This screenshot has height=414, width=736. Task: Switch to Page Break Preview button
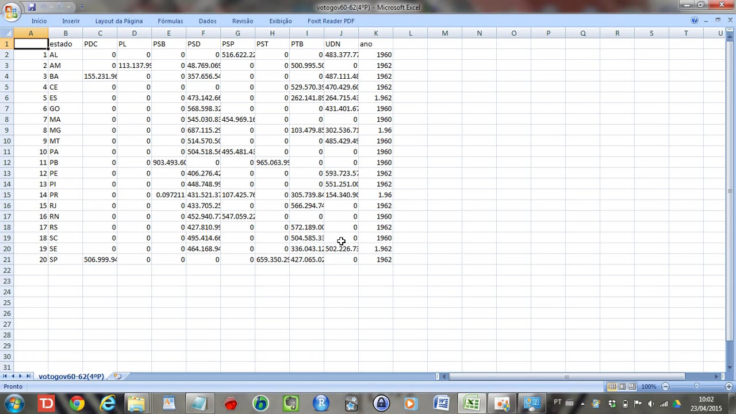click(x=632, y=387)
